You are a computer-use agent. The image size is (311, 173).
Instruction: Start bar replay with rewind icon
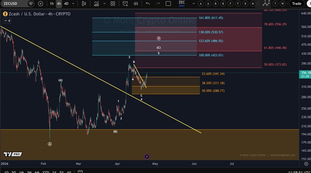tap(136, 3)
